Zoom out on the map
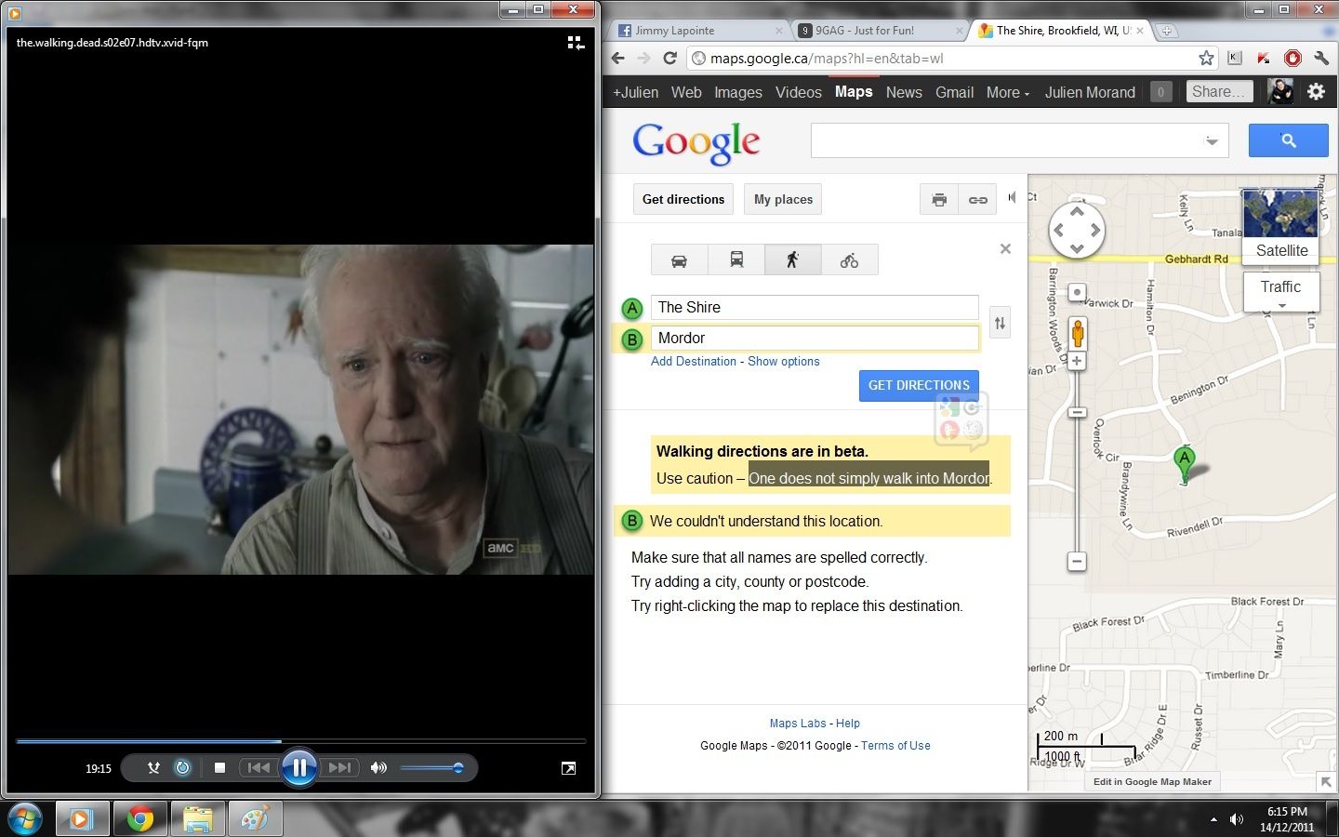Viewport: 1339px width, 837px height. point(1077,561)
